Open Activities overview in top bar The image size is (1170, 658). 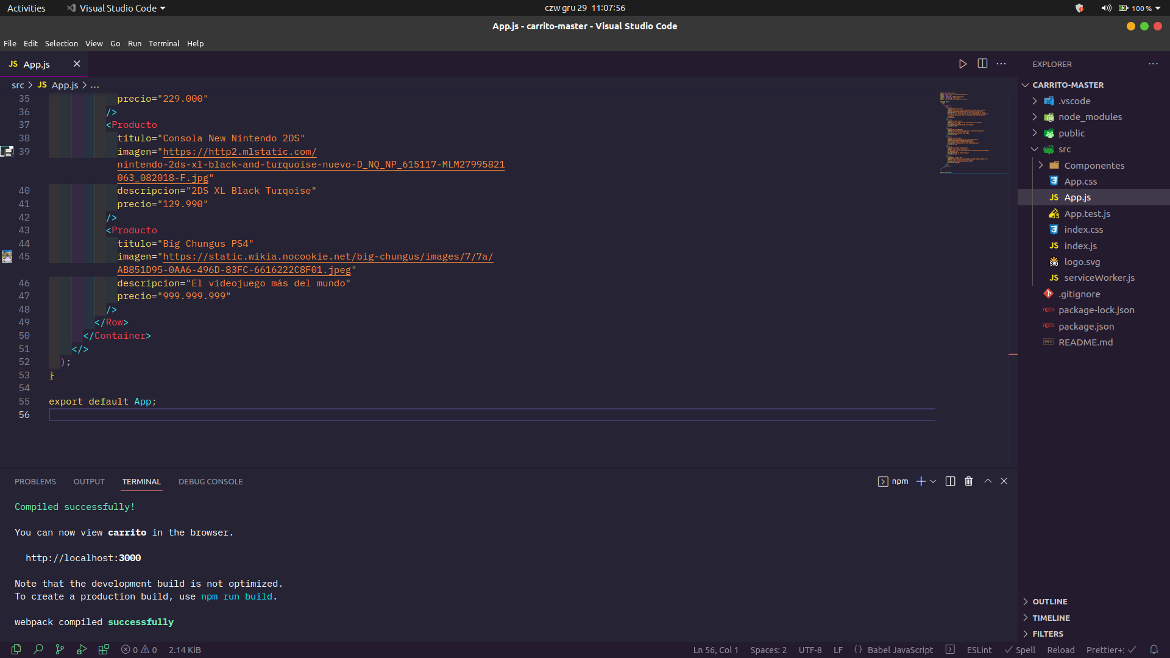pyautogui.click(x=26, y=8)
